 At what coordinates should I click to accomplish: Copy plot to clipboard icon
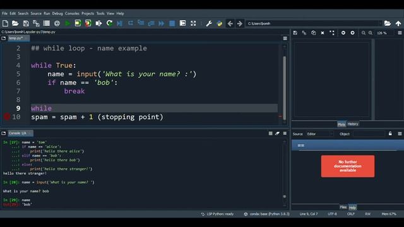[313, 33]
